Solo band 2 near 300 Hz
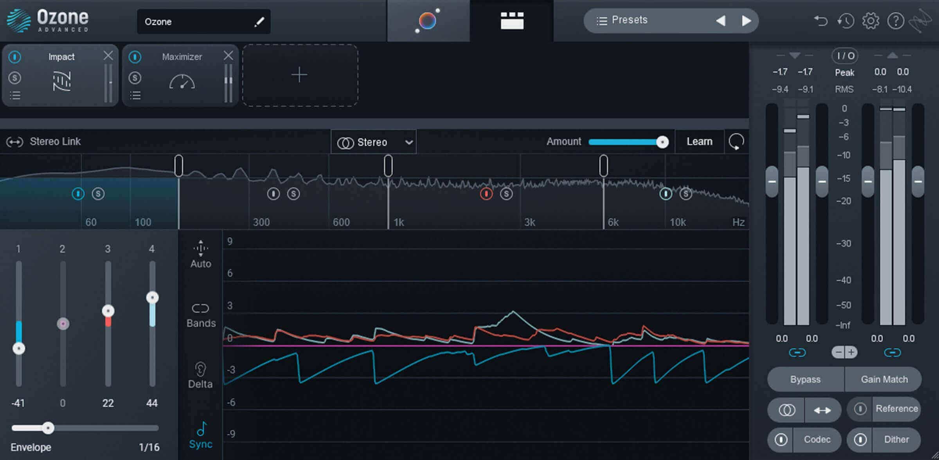Image resolution: width=939 pixels, height=460 pixels. click(293, 193)
